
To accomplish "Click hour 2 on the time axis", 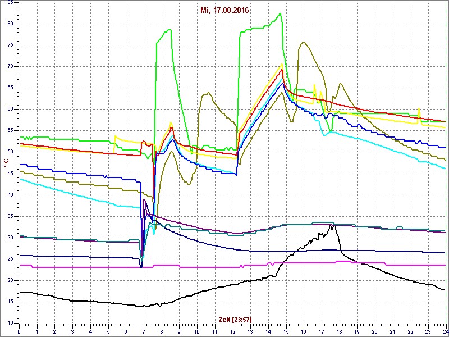I will 54,330.
